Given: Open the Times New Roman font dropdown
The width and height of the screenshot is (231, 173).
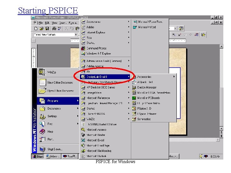Looking at the screenshot, I should click(76, 35).
